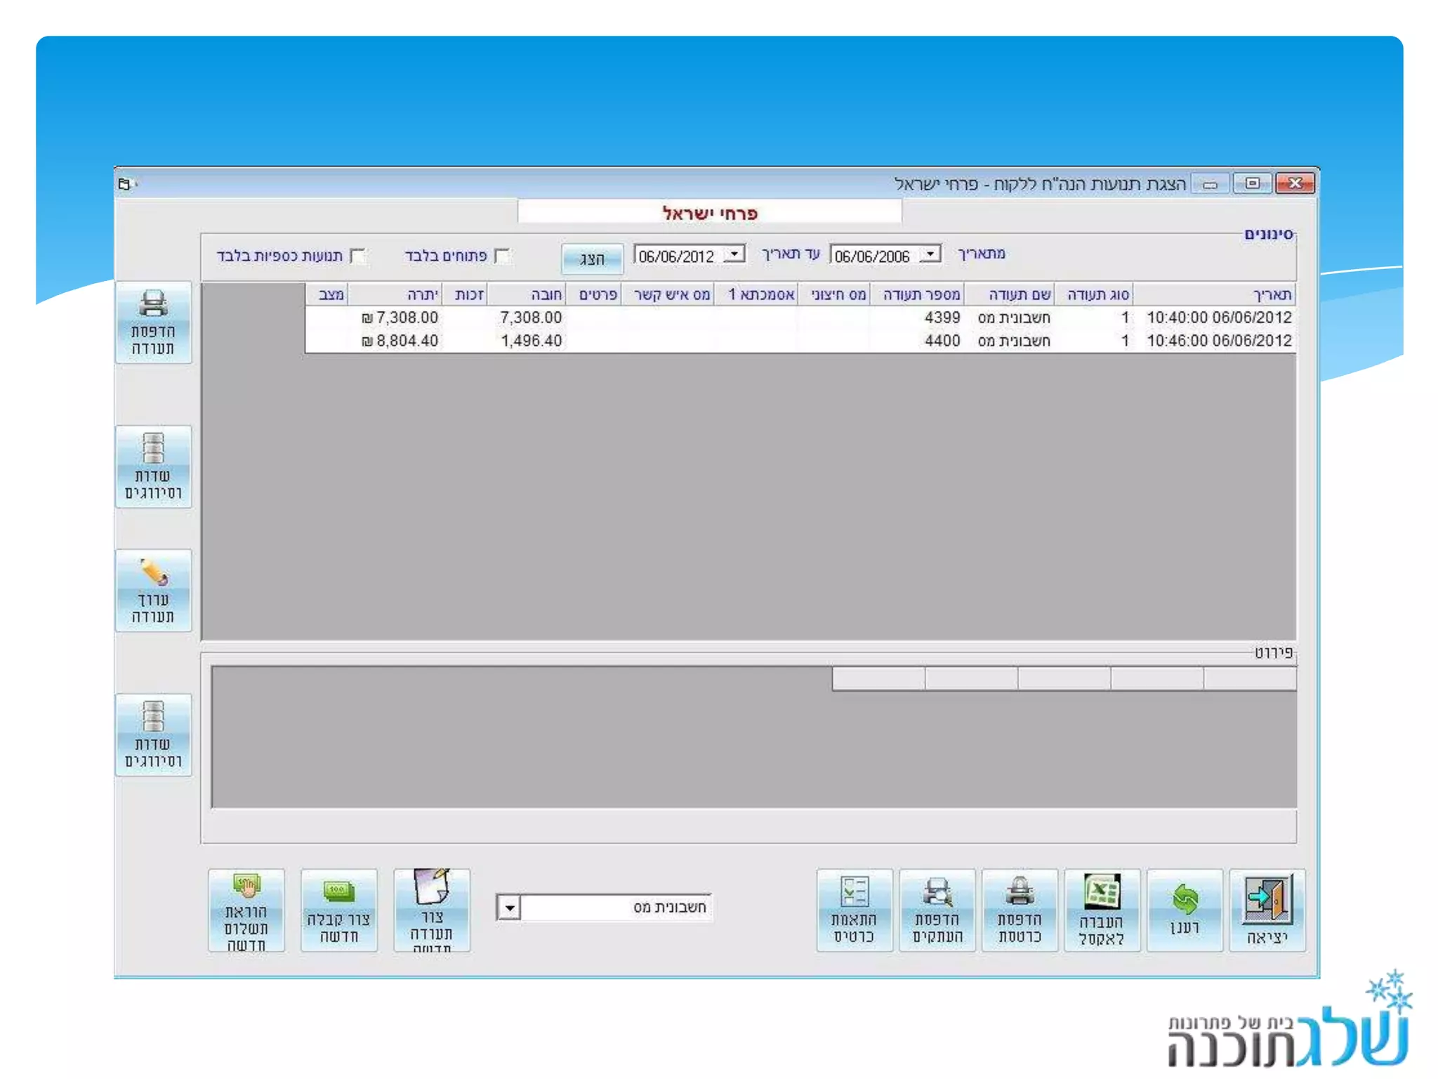The height and width of the screenshot is (1079, 1438).
Task: Enable the open items only checkbox (פתוחים בלבד)
Action: 501,256
